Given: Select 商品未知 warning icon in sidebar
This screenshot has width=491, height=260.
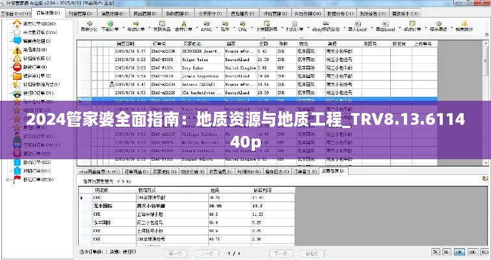Looking at the screenshot, I should (17, 49).
